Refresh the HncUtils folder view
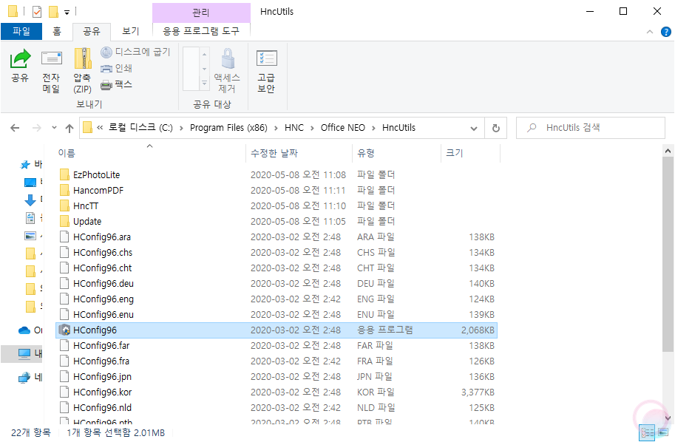The width and height of the screenshot is (675, 442). tap(496, 128)
